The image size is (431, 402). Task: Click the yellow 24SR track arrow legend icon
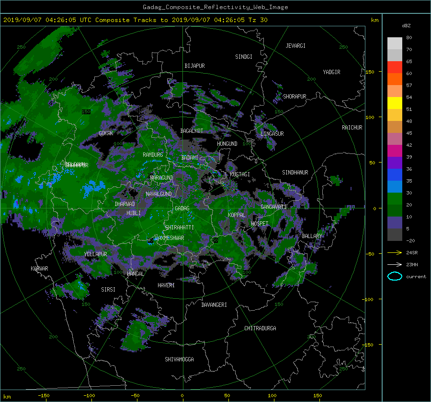tap(395, 252)
